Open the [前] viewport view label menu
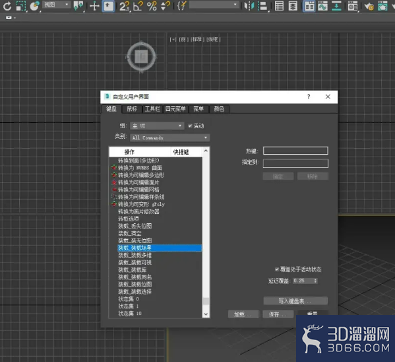The height and width of the screenshot is (362, 395). [183, 40]
